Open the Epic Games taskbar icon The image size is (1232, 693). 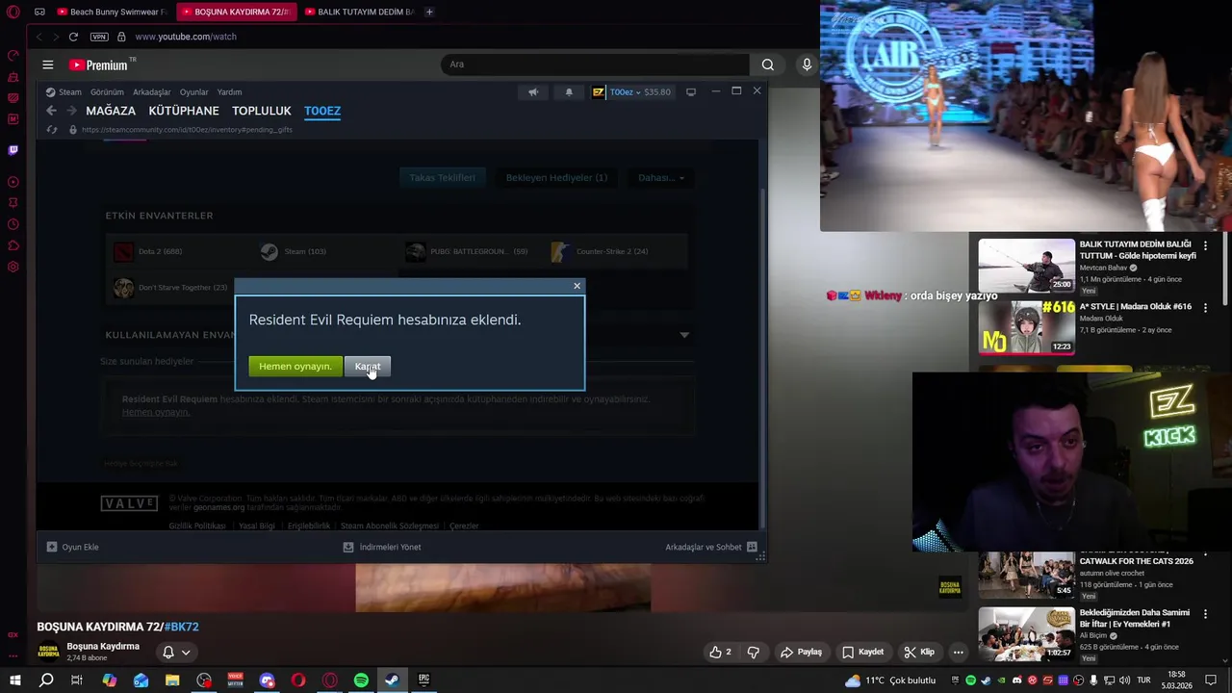pos(423,680)
